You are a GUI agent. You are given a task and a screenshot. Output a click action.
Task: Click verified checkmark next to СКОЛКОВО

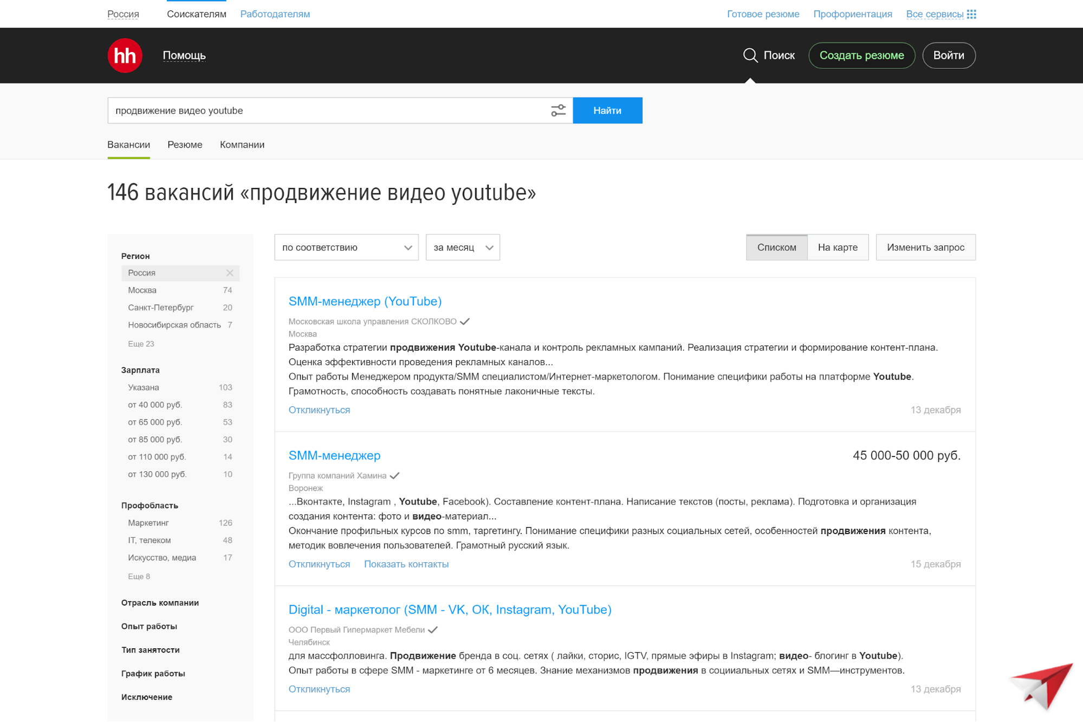pos(465,321)
